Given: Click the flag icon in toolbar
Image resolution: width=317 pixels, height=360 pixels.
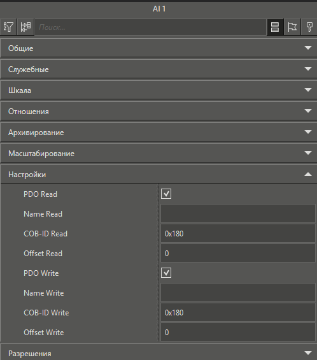Looking at the screenshot, I should point(292,27).
